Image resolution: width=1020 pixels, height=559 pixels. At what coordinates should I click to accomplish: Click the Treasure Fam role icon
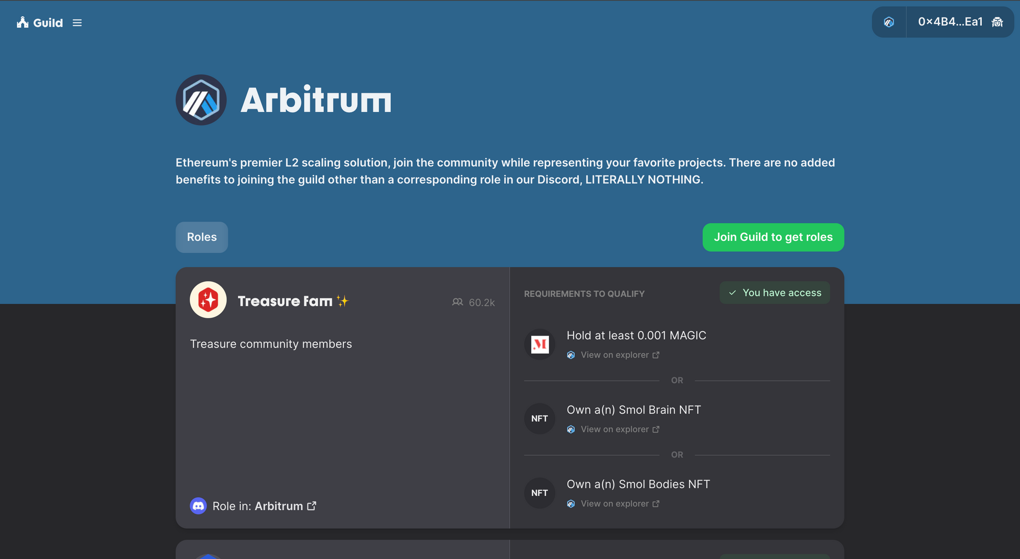(208, 300)
